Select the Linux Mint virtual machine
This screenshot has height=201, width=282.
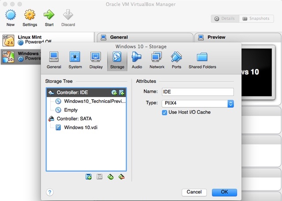pyautogui.click(x=47, y=40)
